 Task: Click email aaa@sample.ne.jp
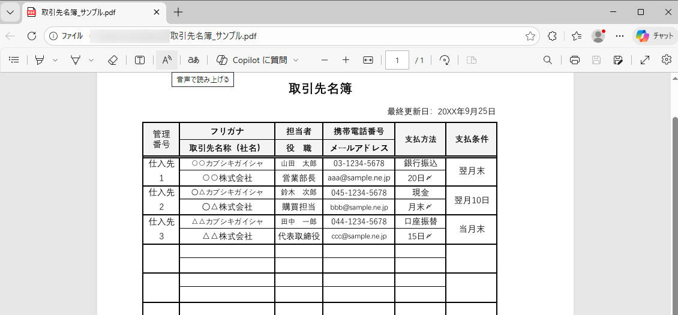pyautogui.click(x=359, y=178)
